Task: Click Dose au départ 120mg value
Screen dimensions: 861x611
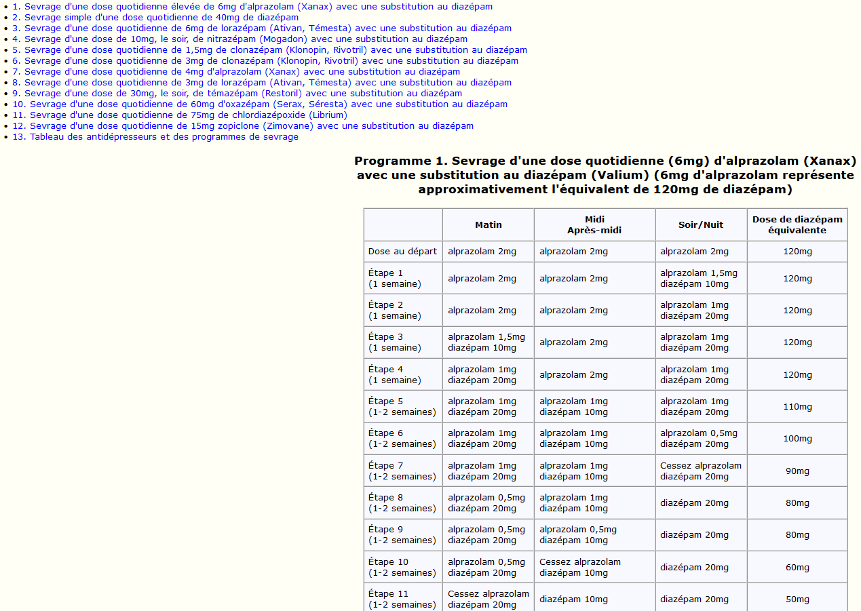Action: click(x=797, y=252)
